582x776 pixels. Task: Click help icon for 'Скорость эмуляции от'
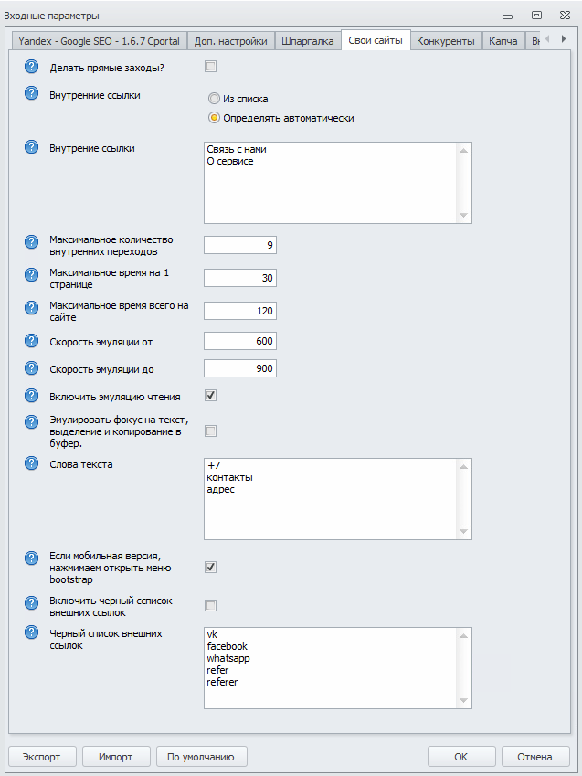tap(32, 340)
